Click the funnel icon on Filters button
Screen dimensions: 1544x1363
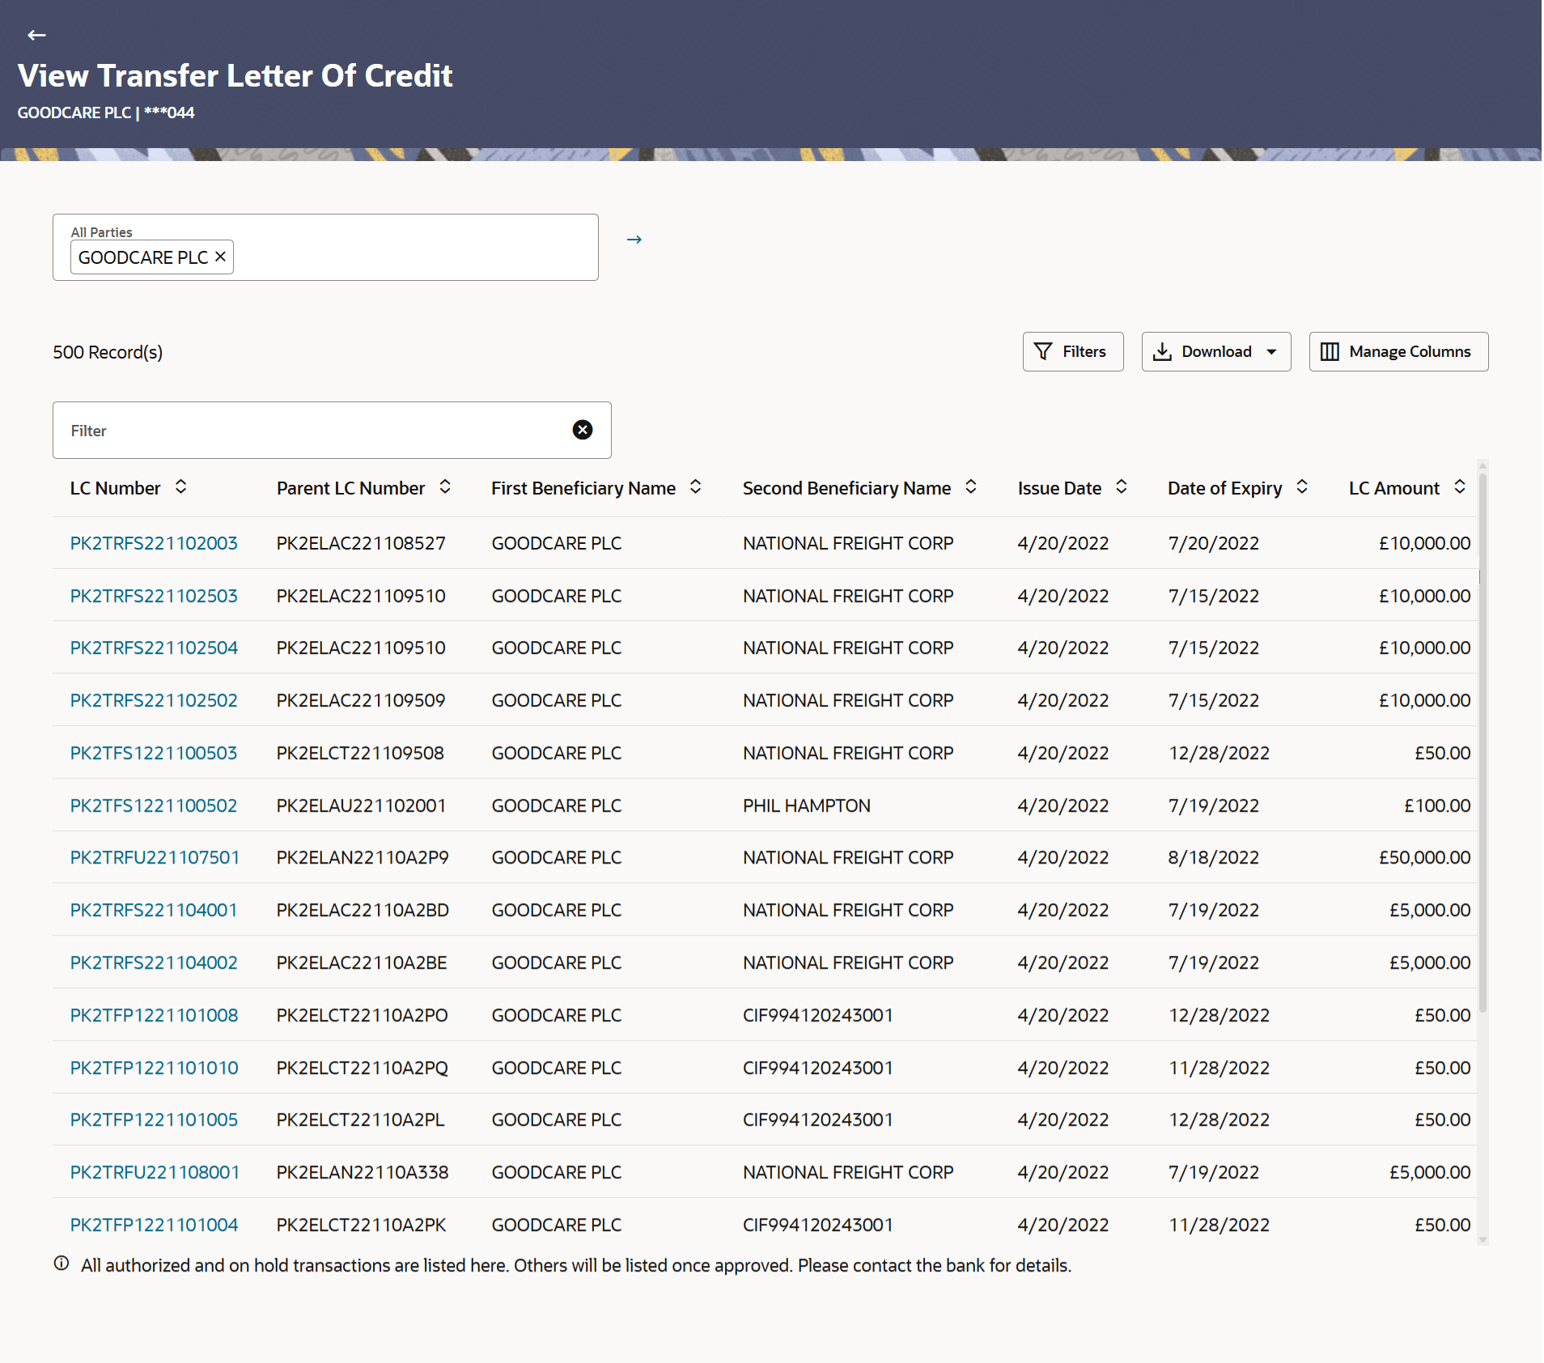1044,351
